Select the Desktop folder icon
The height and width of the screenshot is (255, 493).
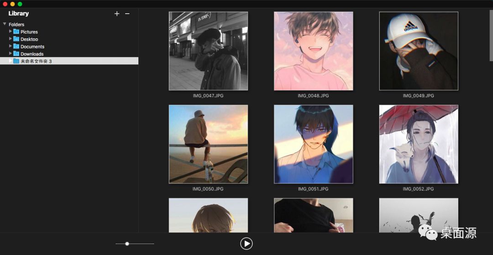(x=16, y=39)
